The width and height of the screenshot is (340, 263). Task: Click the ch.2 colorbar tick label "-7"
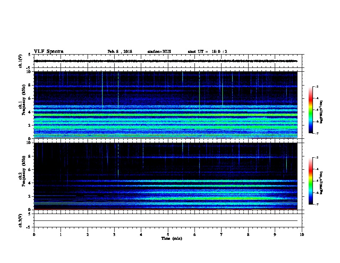point(316,205)
